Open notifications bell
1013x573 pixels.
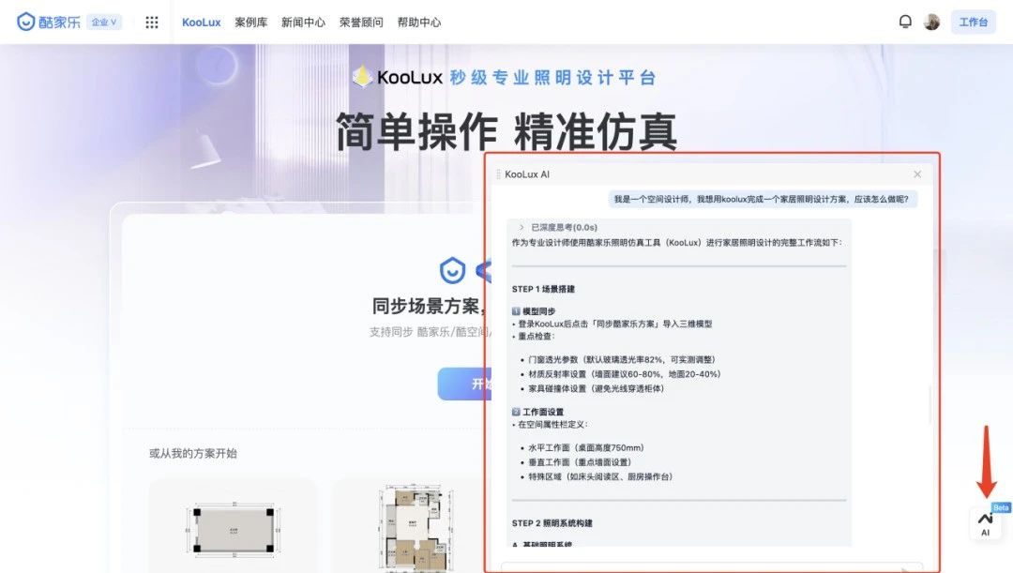coord(905,22)
